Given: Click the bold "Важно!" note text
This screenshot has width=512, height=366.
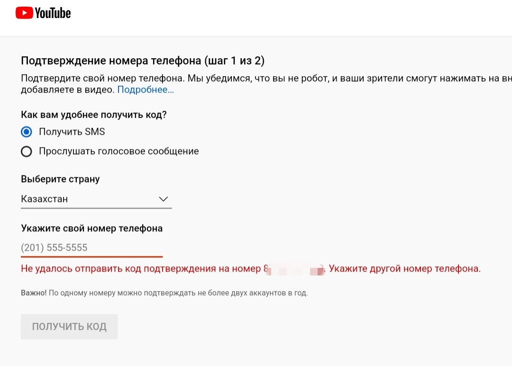Looking at the screenshot, I should [x=34, y=293].
